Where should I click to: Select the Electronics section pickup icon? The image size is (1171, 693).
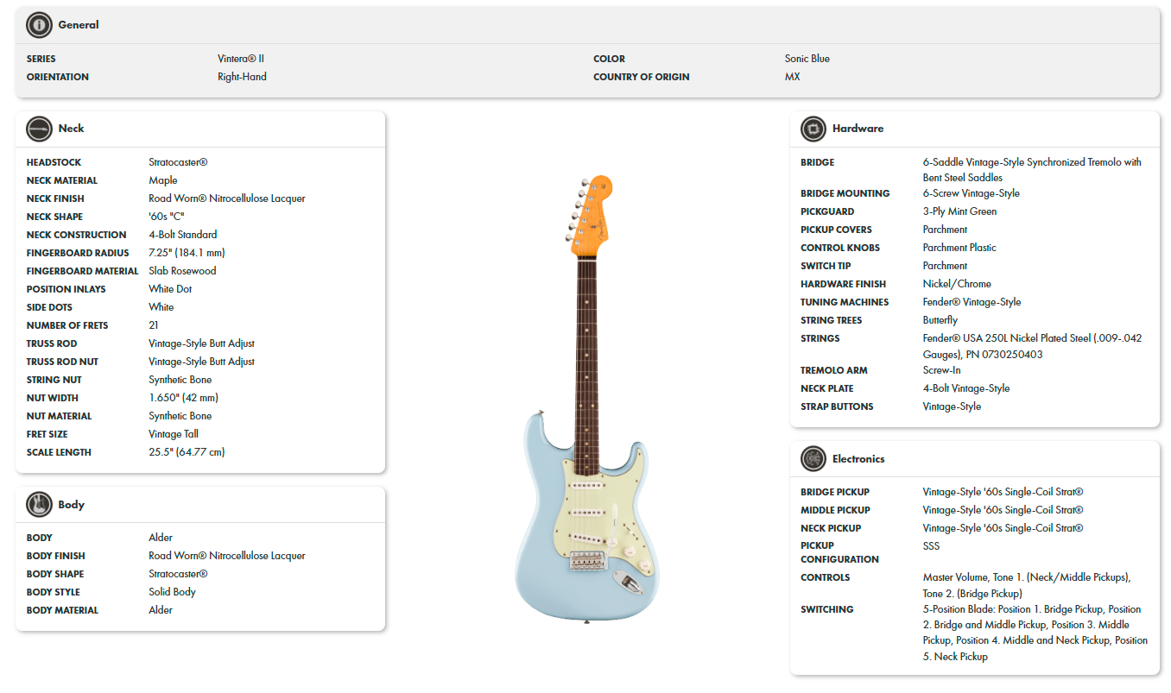[813, 458]
